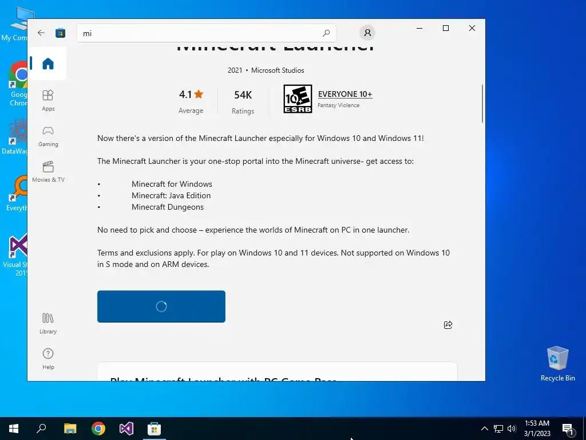The width and height of the screenshot is (586, 440).
Task: Open the notification center icon
Action: click(568, 429)
